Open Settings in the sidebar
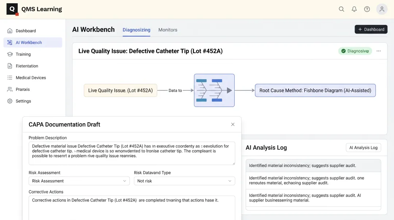394x220 pixels. point(33,101)
